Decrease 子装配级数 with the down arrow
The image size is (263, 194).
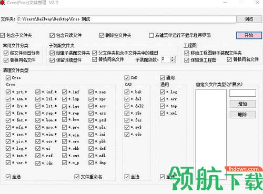pyautogui.click(x=173, y=61)
